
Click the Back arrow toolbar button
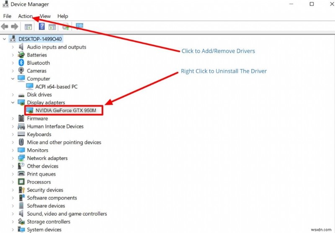pos(5,27)
